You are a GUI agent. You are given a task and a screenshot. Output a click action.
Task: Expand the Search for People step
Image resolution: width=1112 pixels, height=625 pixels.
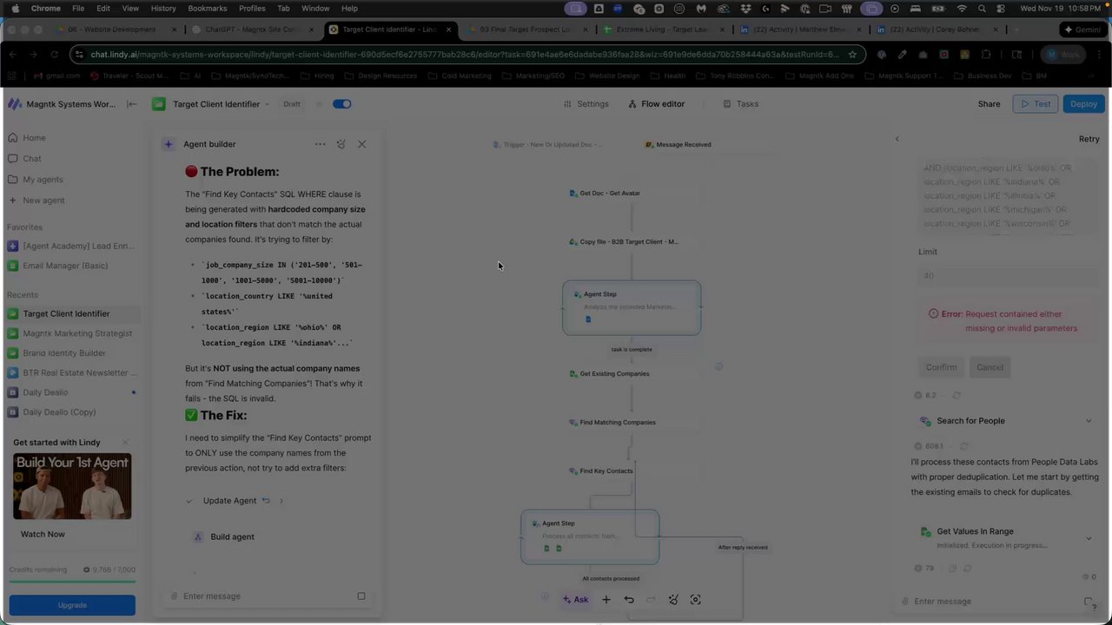click(x=1089, y=421)
